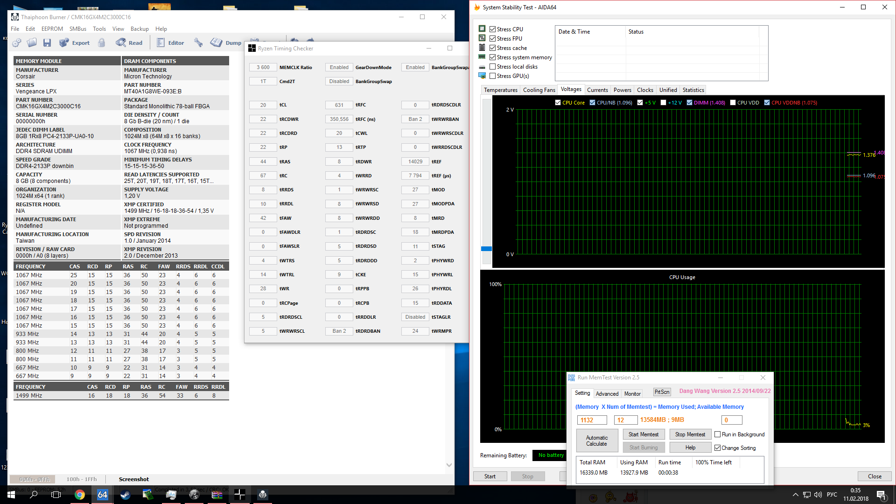
Task: Open the EEPROM menu
Action: point(52,29)
